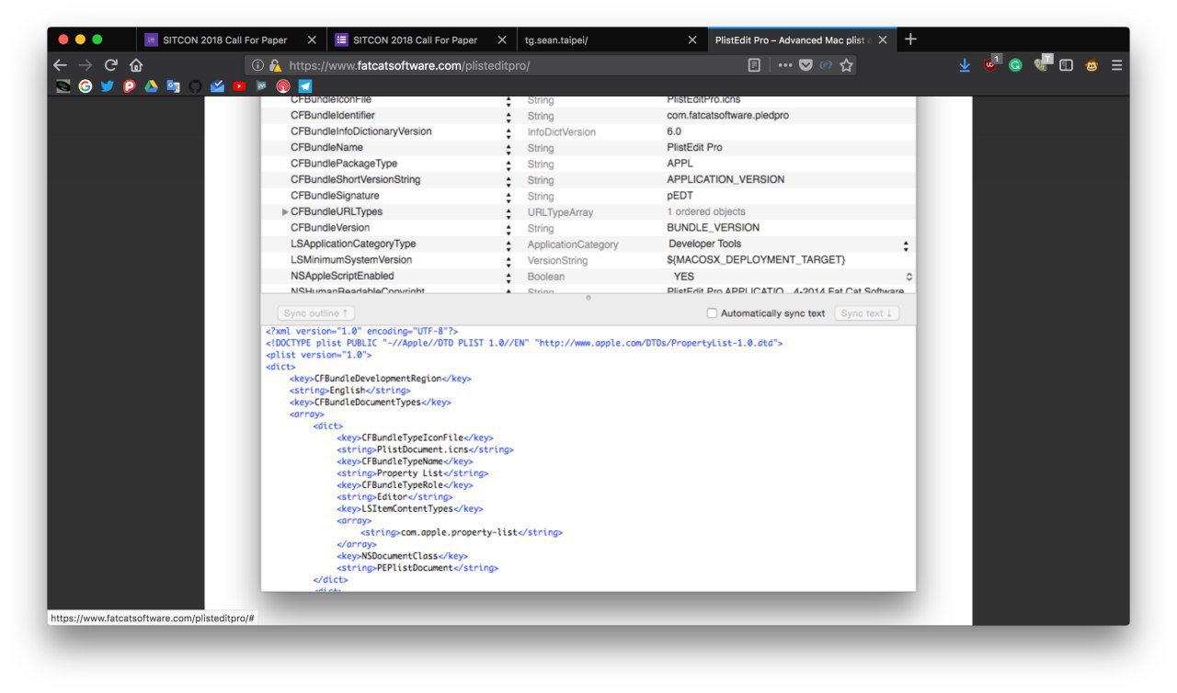Click the APPL package type value

coord(681,164)
